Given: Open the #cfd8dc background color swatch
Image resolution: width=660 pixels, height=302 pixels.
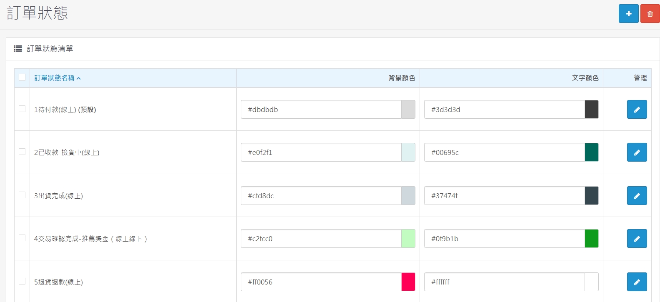Looking at the screenshot, I should click(x=408, y=196).
